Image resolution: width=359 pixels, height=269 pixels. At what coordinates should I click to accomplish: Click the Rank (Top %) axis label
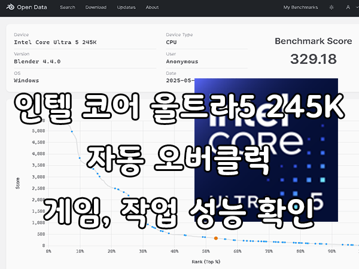click(x=206, y=261)
